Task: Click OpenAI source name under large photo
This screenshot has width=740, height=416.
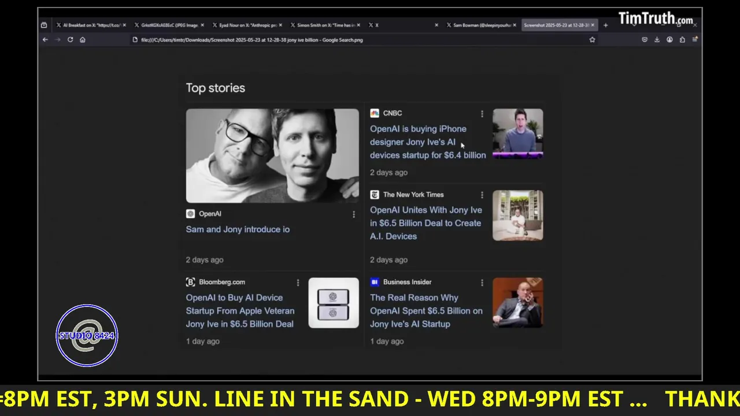Action: click(210, 214)
